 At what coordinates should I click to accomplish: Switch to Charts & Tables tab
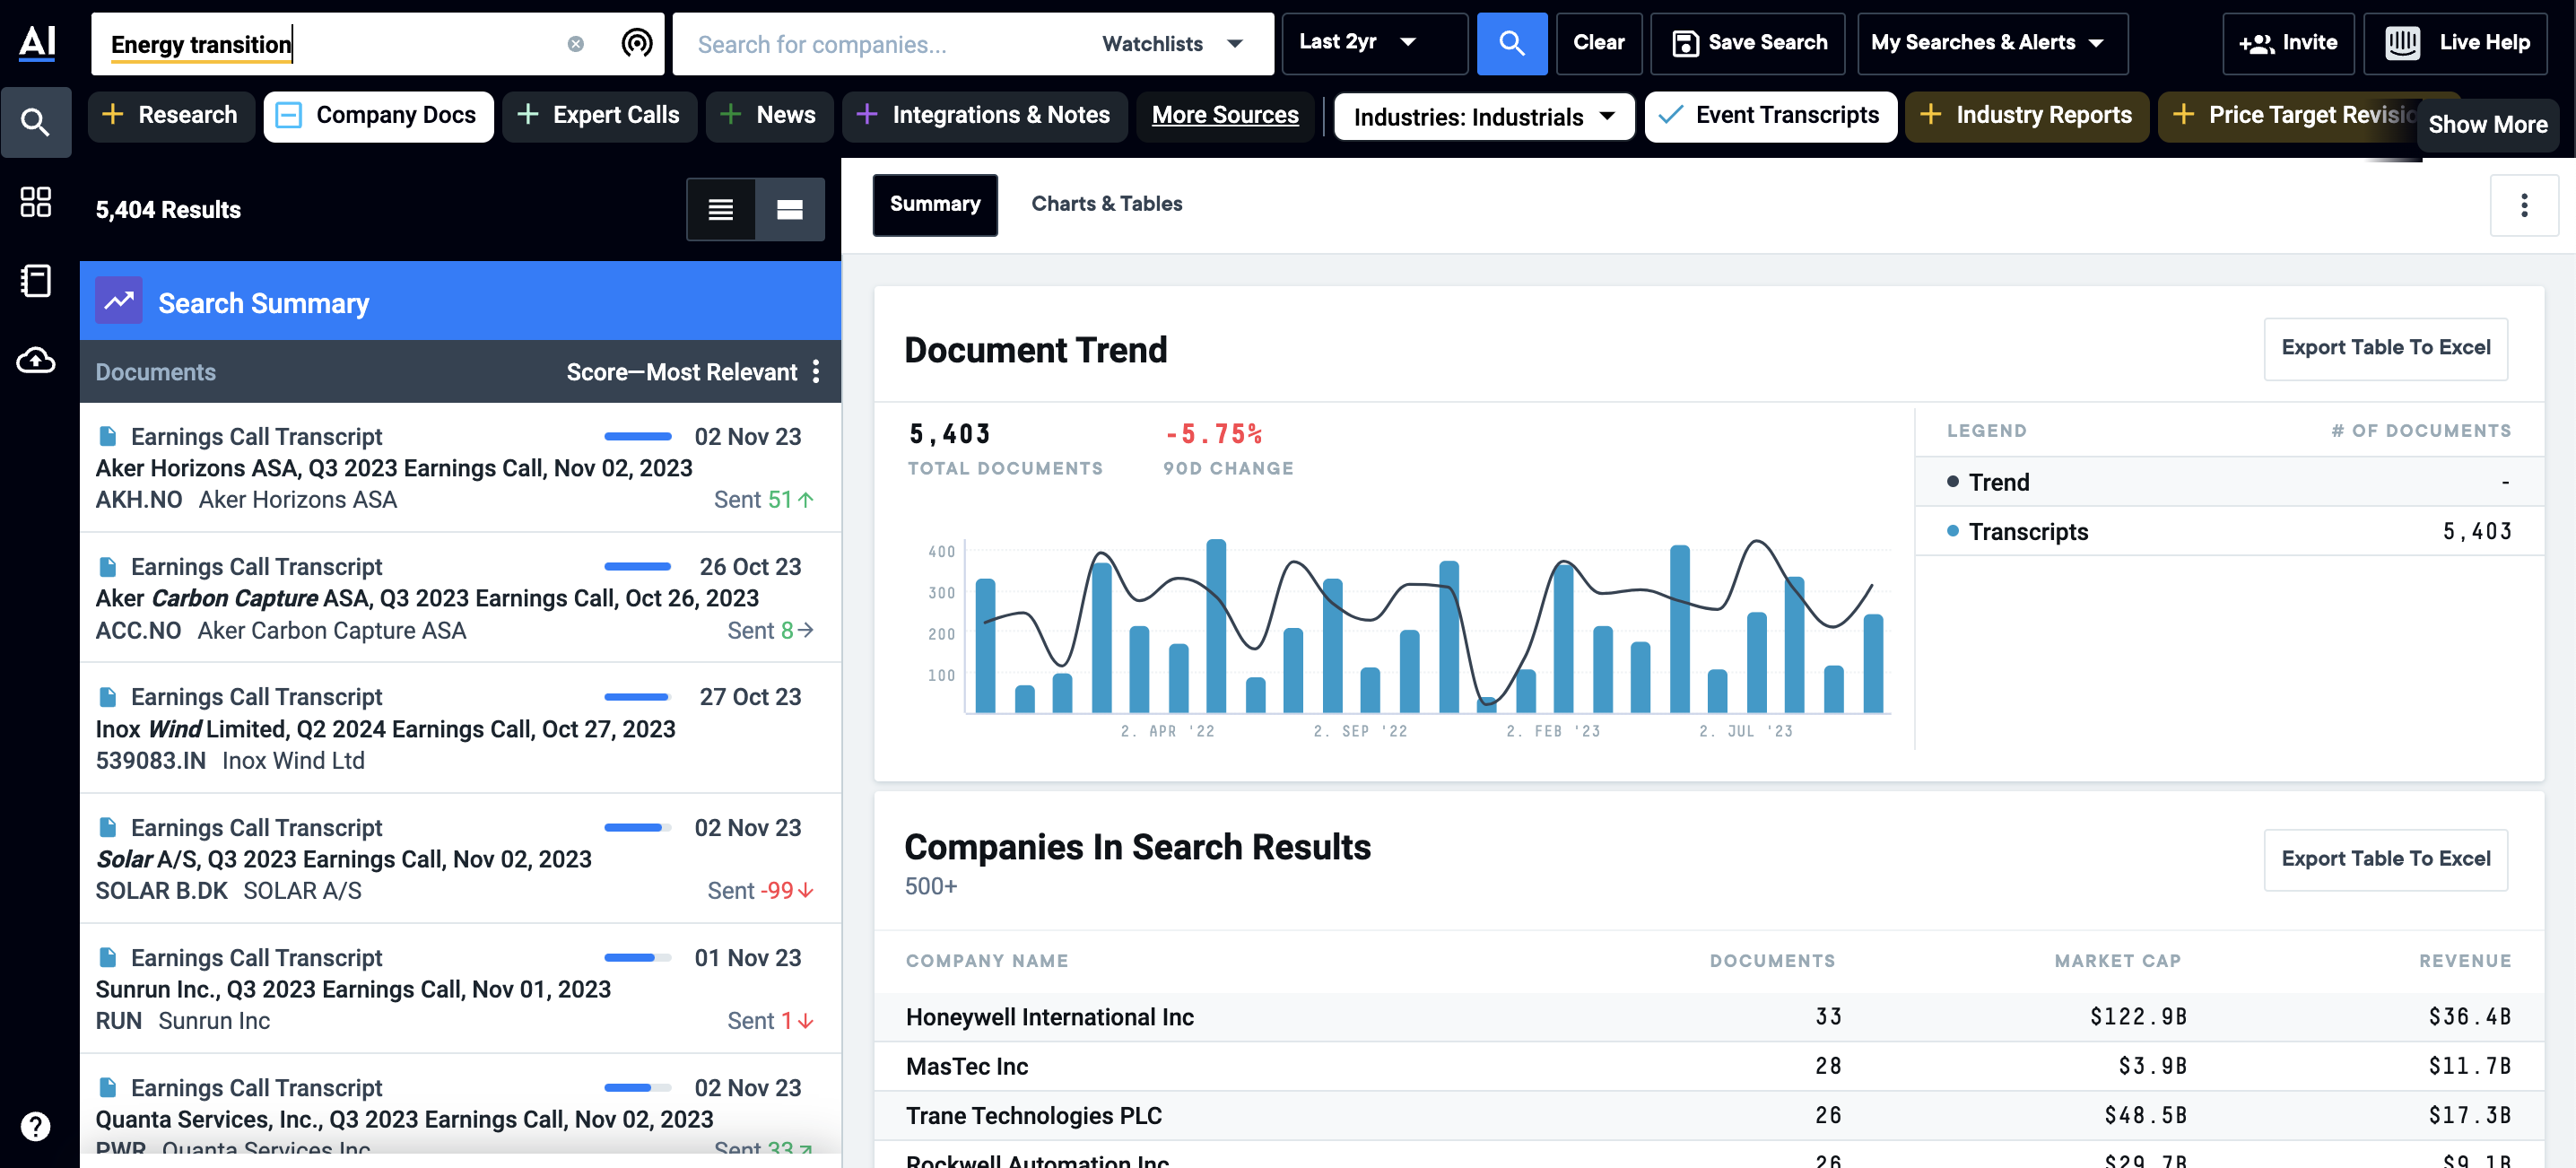[x=1106, y=204]
